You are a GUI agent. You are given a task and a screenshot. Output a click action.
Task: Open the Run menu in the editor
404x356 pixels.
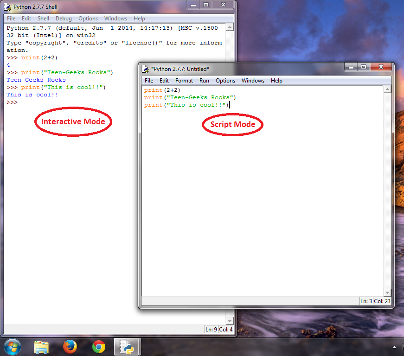click(204, 80)
